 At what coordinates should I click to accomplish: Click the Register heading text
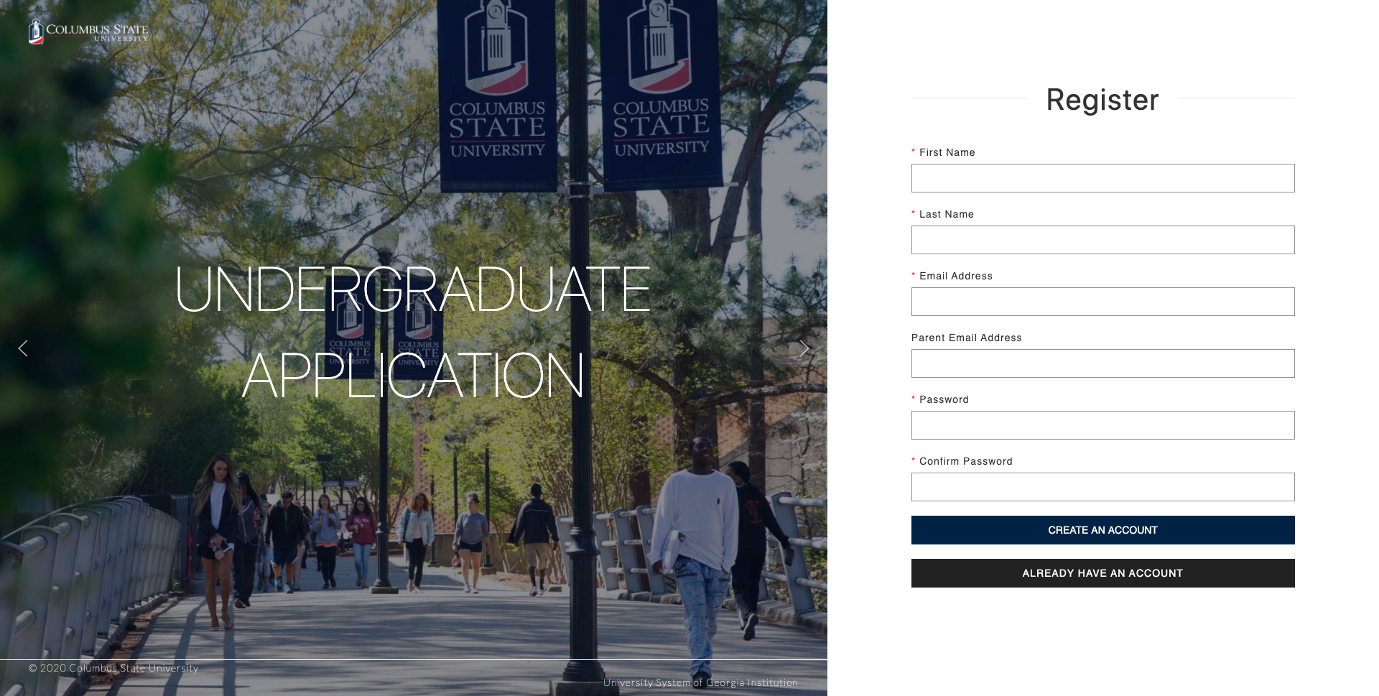pos(1102,100)
